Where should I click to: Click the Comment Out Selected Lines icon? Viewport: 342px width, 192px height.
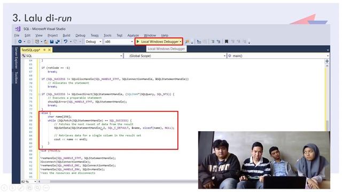pyautogui.click(x=213, y=42)
